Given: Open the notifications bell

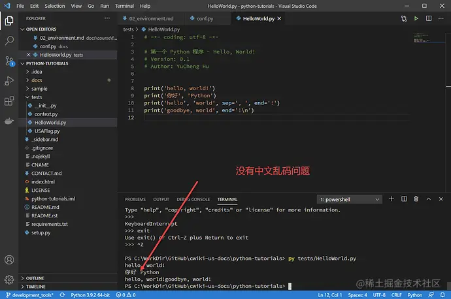Looking at the screenshot, I should coord(443,295).
